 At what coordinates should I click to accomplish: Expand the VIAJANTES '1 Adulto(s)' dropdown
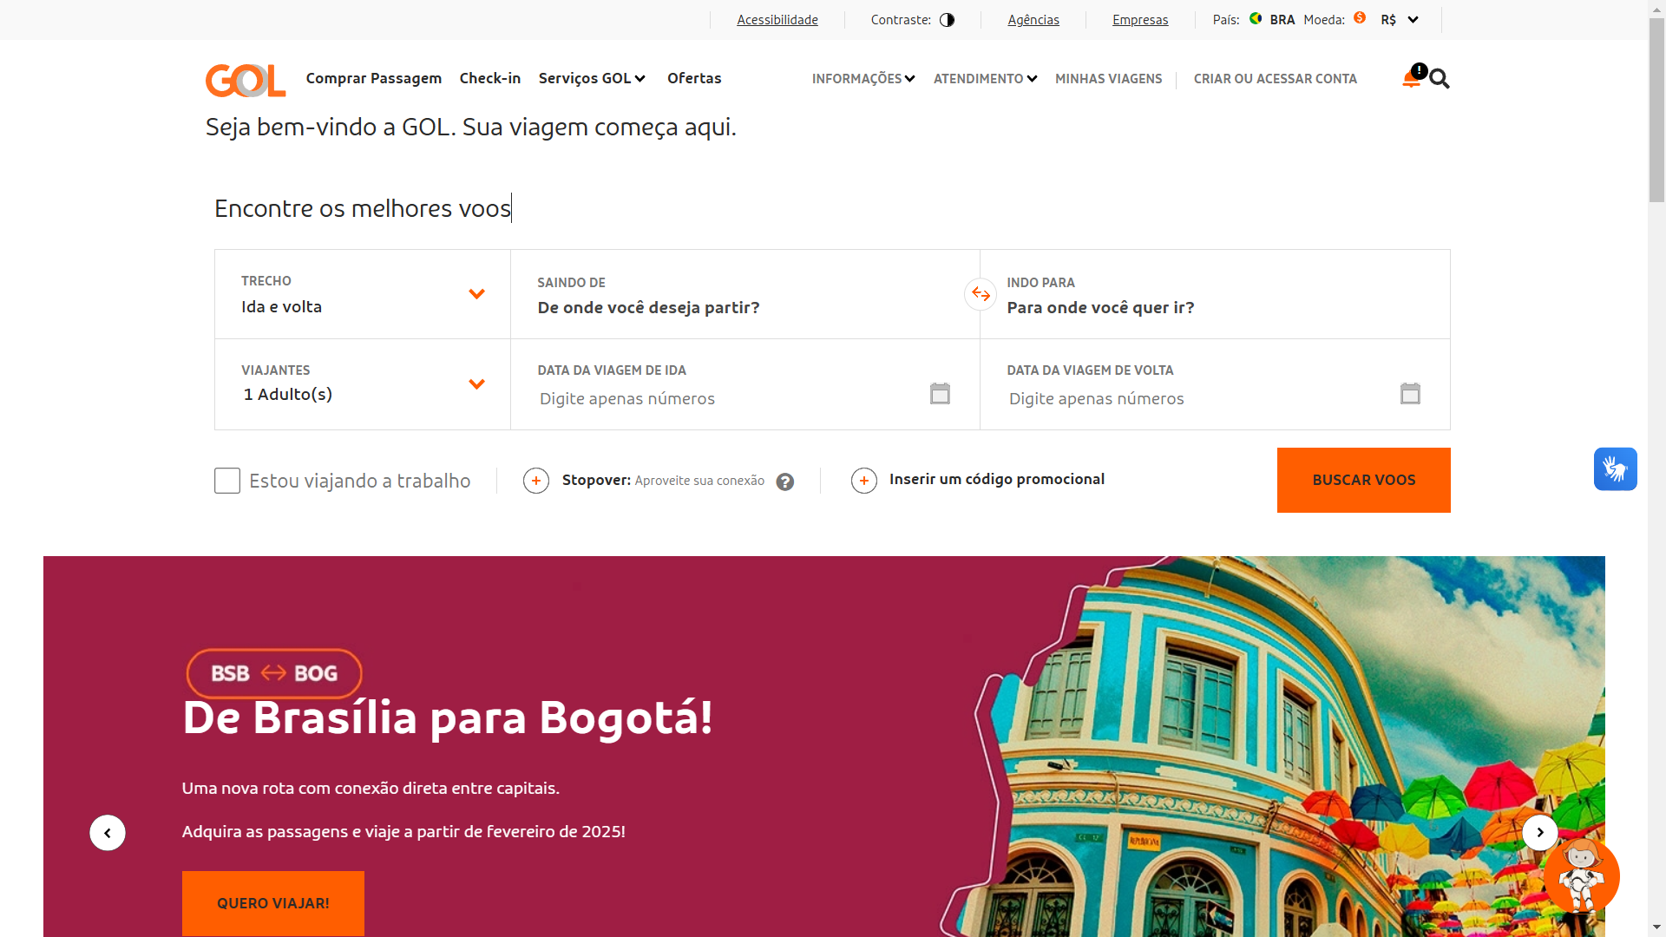363,384
